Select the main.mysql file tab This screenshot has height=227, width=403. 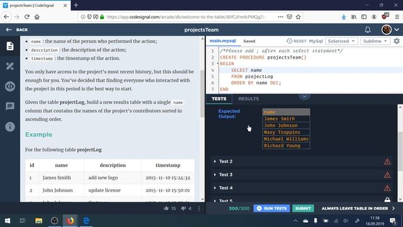(x=222, y=41)
